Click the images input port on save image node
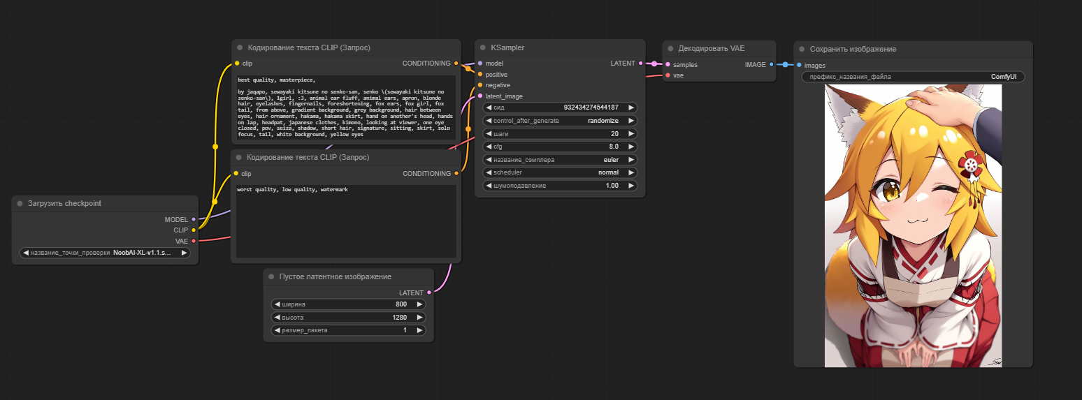1082x400 pixels. point(799,65)
